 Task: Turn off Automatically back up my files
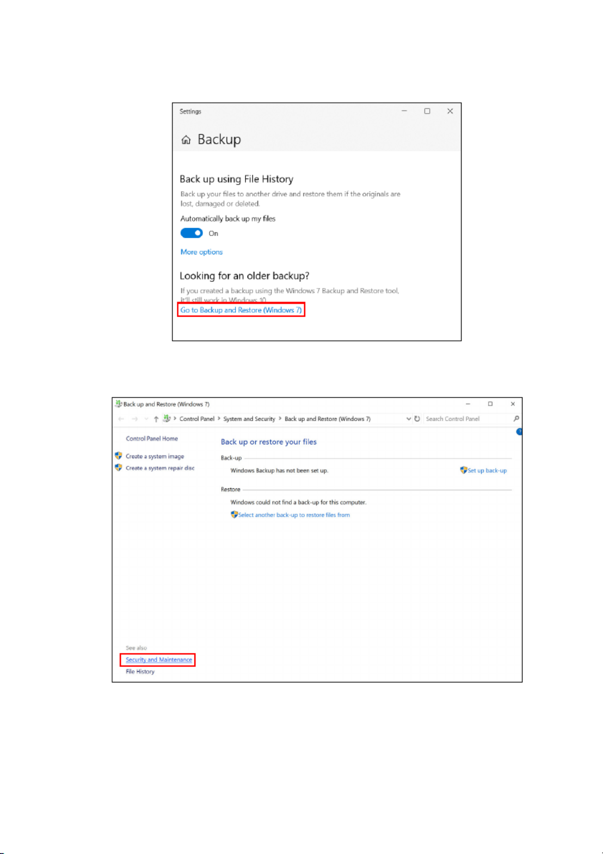tap(192, 233)
